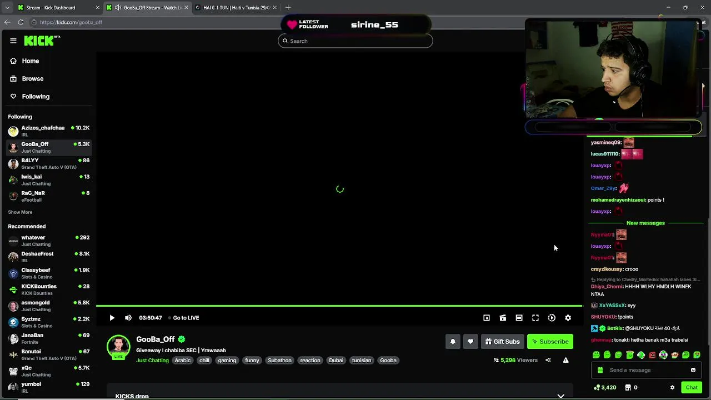
Task: Open gift icon in message box
Action: [600, 370]
